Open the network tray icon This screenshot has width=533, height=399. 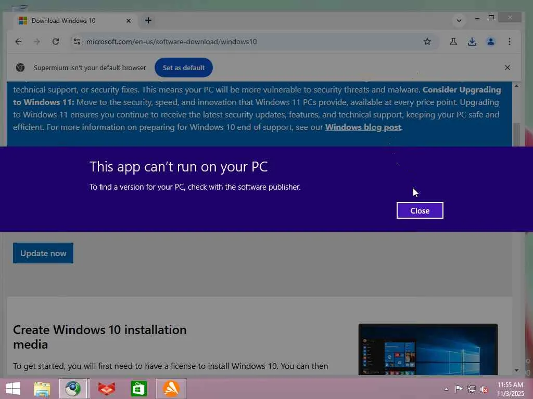click(472, 389)
